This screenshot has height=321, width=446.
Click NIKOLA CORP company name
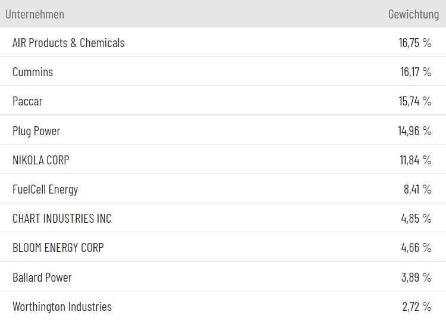click(x=41, y=160)
